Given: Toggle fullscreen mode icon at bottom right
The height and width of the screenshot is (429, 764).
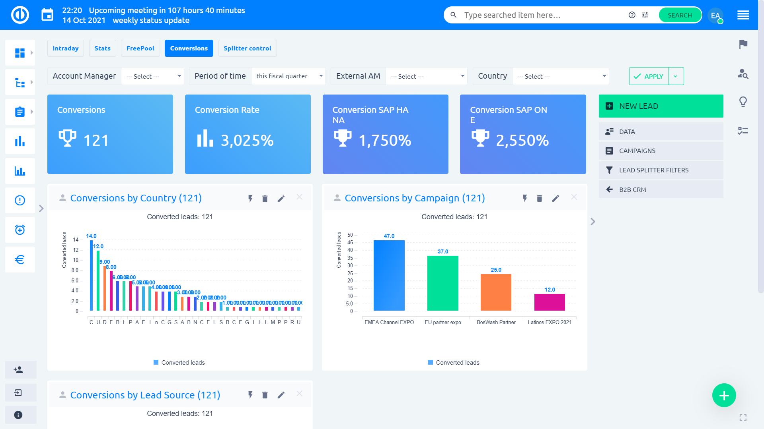Looking at the screenshot, I should coord(743,417).
